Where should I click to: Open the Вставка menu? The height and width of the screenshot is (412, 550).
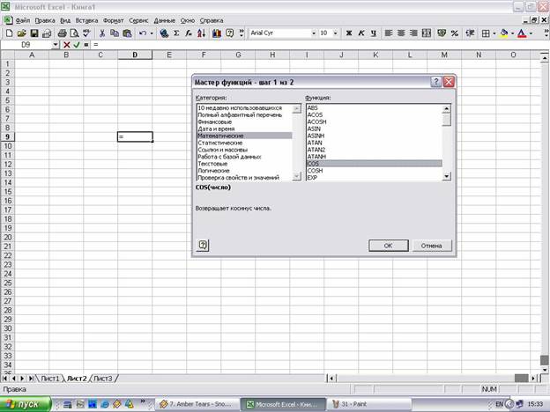coord(86,20)
